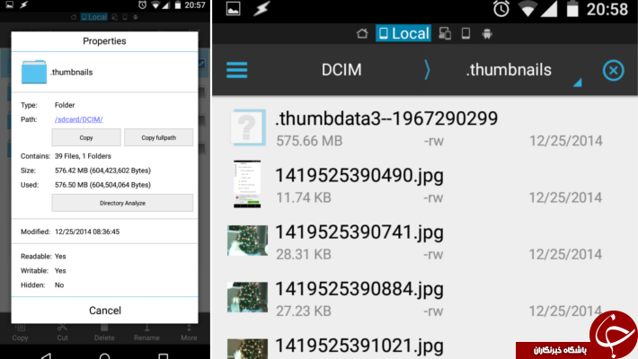Click the Properties dialog title
This screenshot has width=638, height=359.
pyautogui.click(x=104, y=41)
